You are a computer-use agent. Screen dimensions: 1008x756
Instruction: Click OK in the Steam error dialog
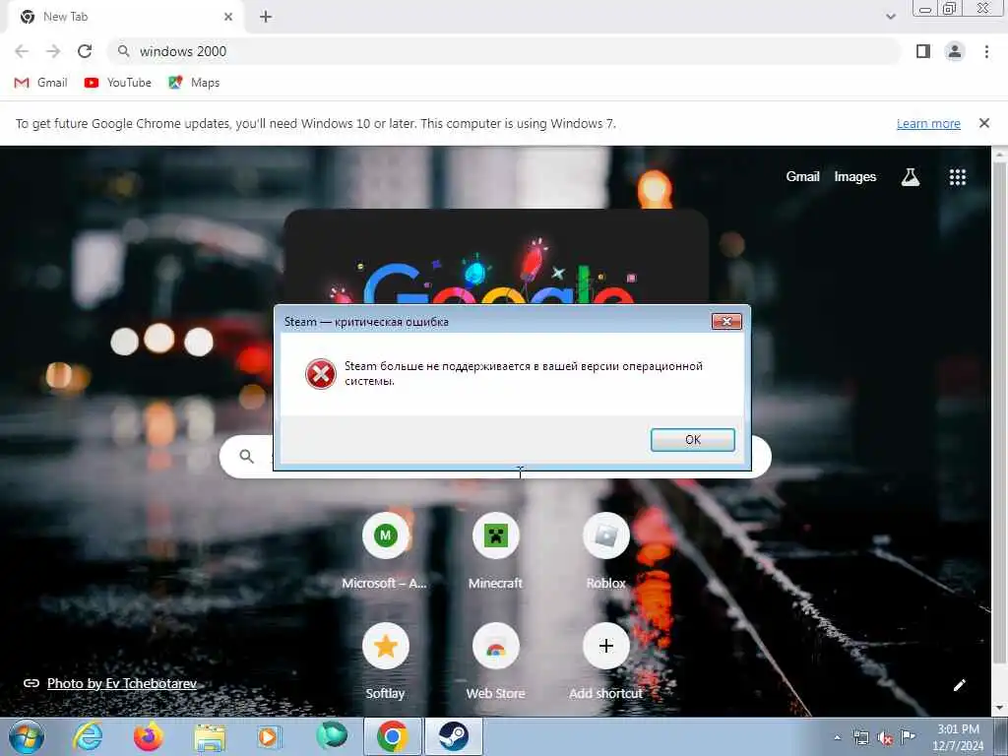click(692, 440)
